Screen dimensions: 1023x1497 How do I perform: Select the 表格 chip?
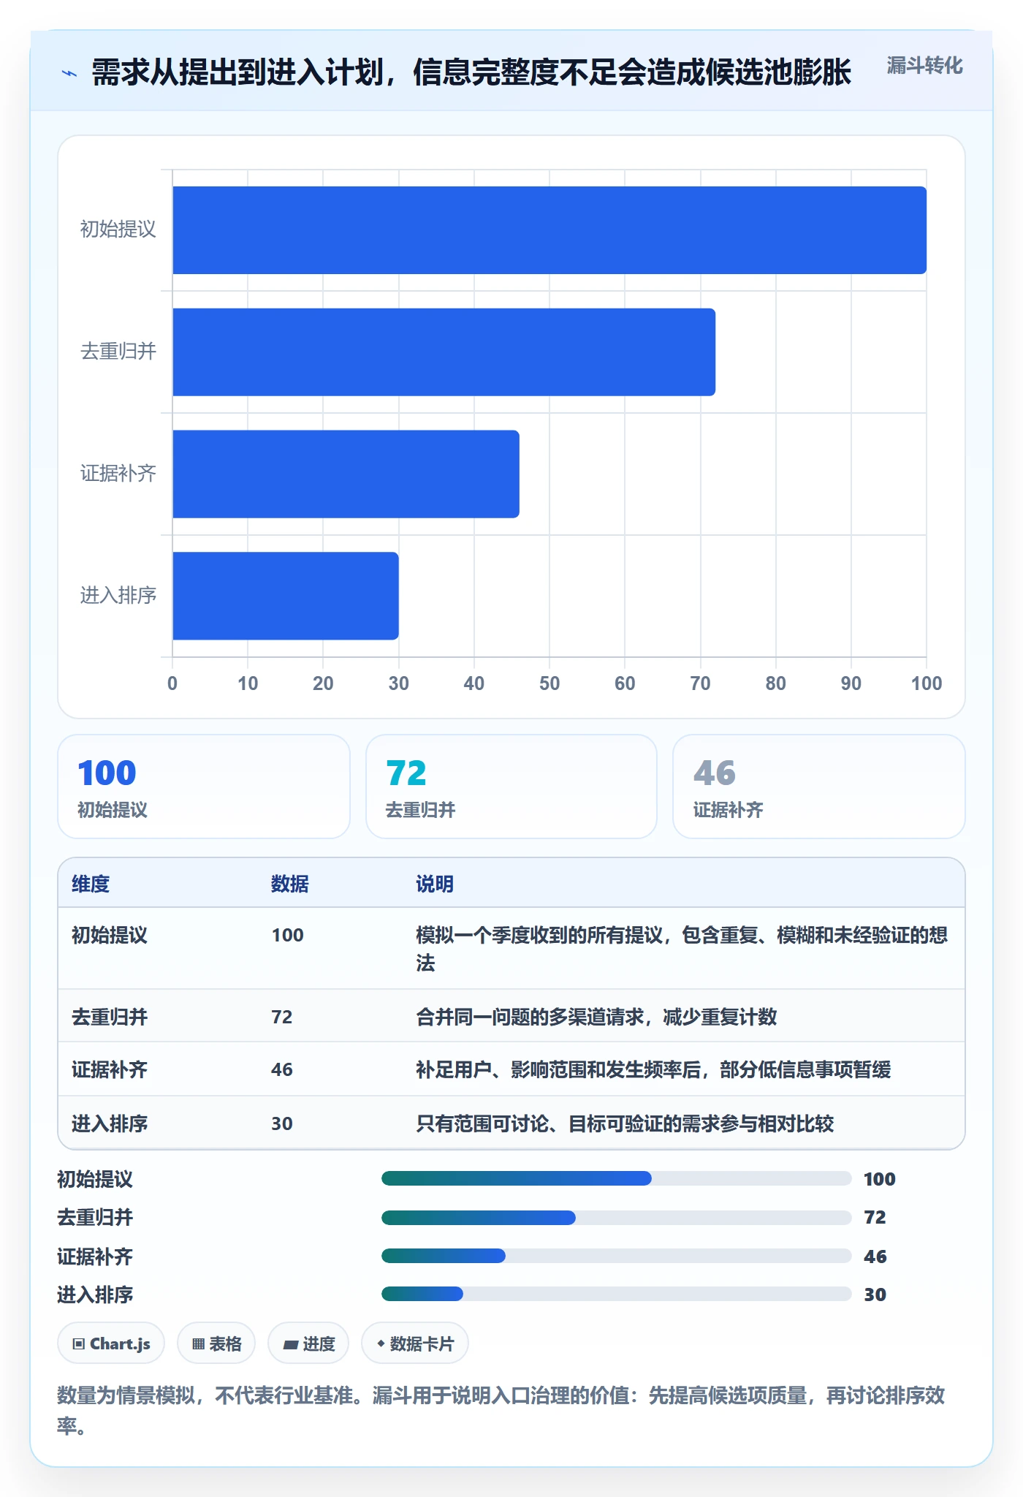pyautogui.click(x=216, y=1343)
